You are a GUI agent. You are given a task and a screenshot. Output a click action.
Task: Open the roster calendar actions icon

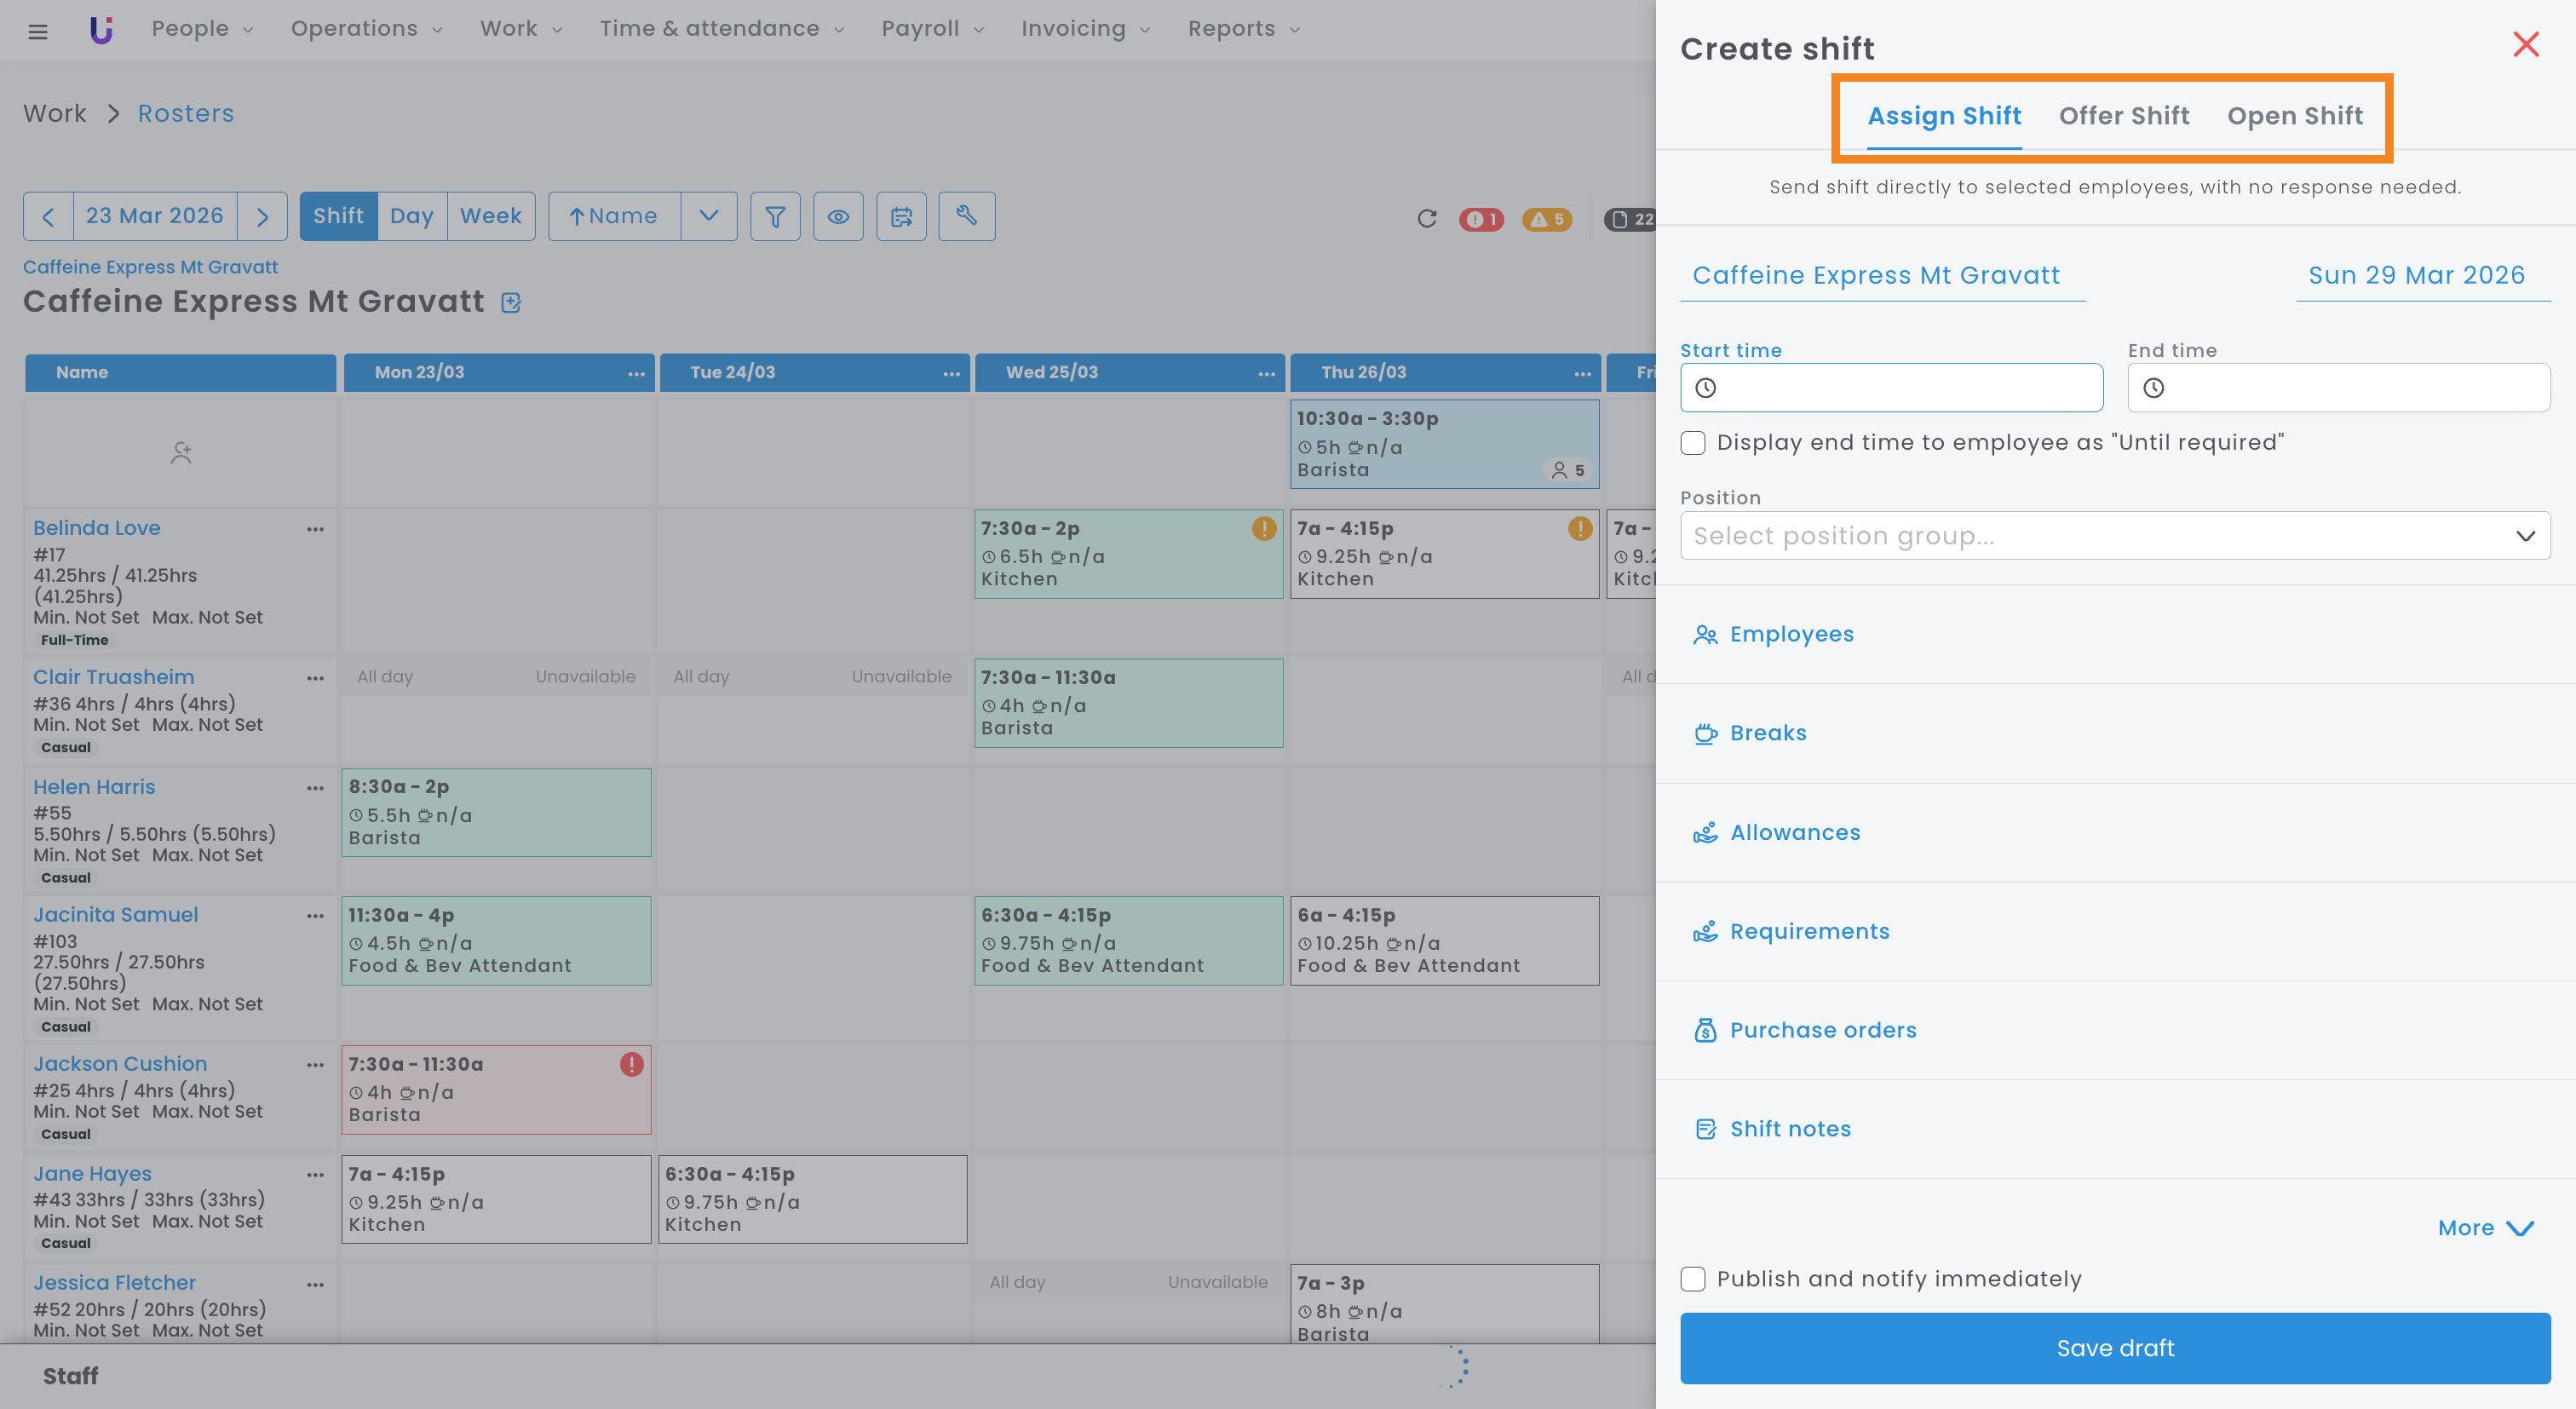[x=901, y=216]
